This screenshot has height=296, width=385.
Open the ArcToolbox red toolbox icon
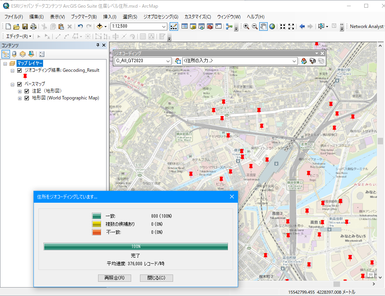click(210, 26)
